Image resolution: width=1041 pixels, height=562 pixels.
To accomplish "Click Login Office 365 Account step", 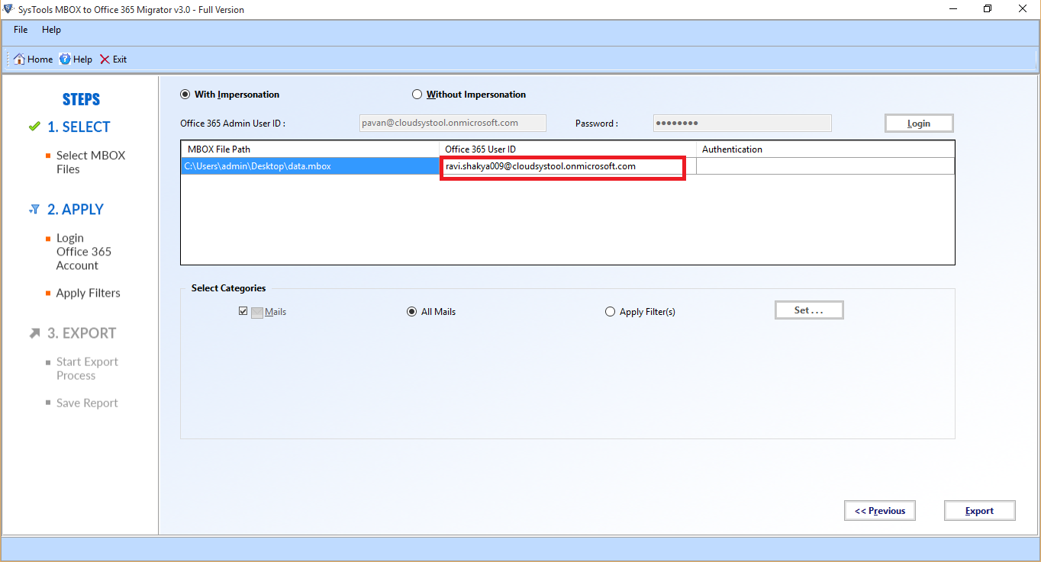I will 83,252.
